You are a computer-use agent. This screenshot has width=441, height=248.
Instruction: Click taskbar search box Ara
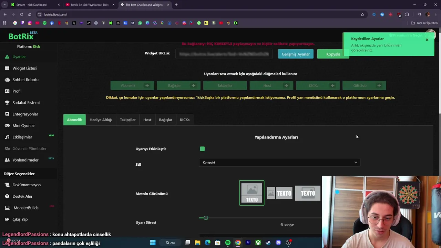[171, 242]
